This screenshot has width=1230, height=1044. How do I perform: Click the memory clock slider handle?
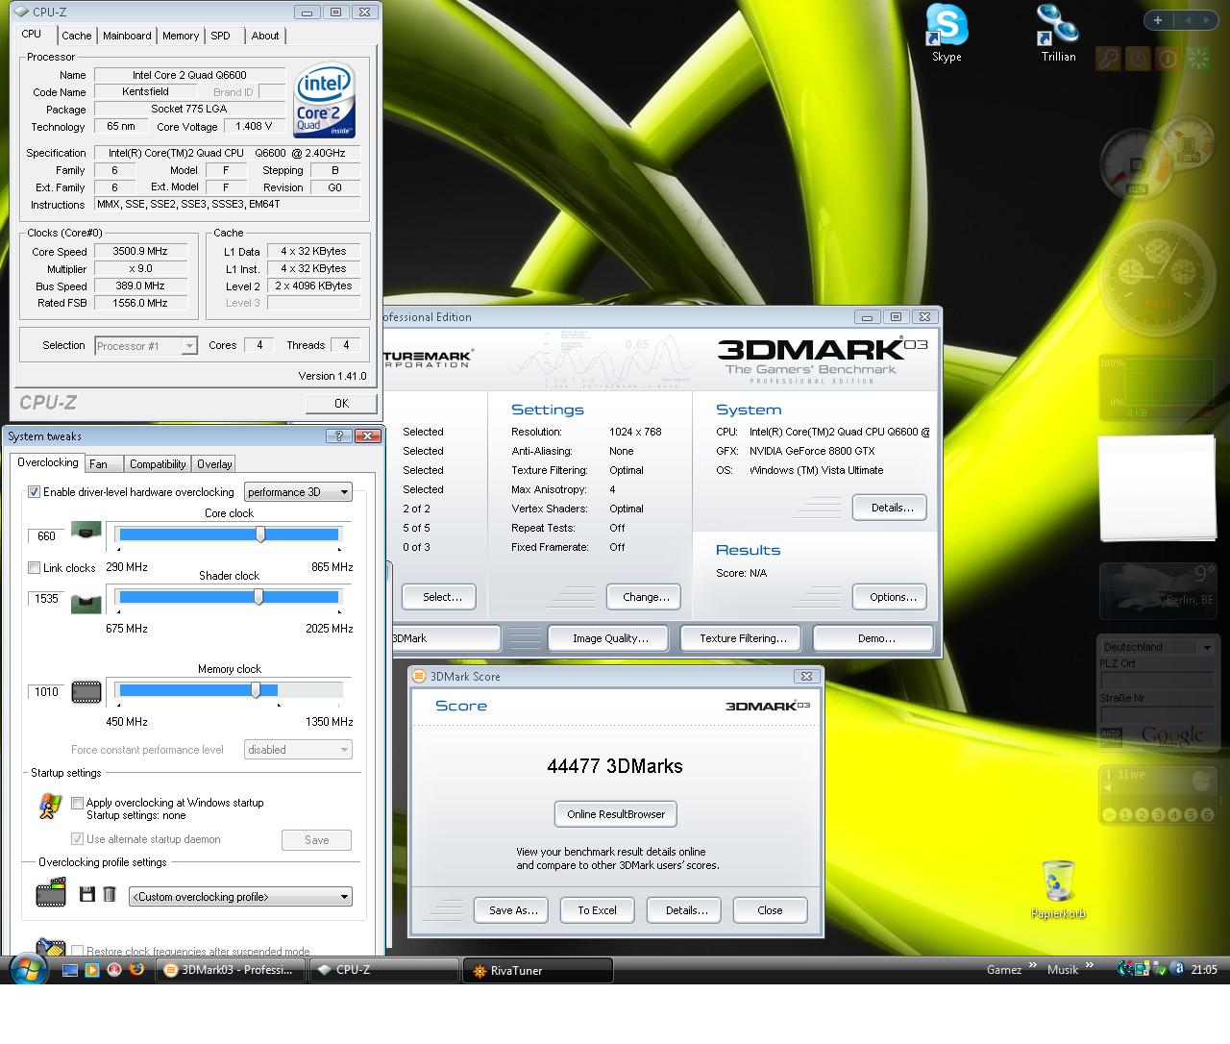[256, 690]
